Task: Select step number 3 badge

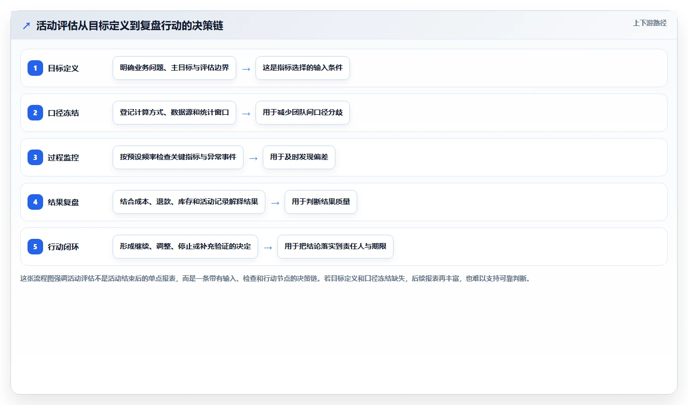Action: pos(35,157)
